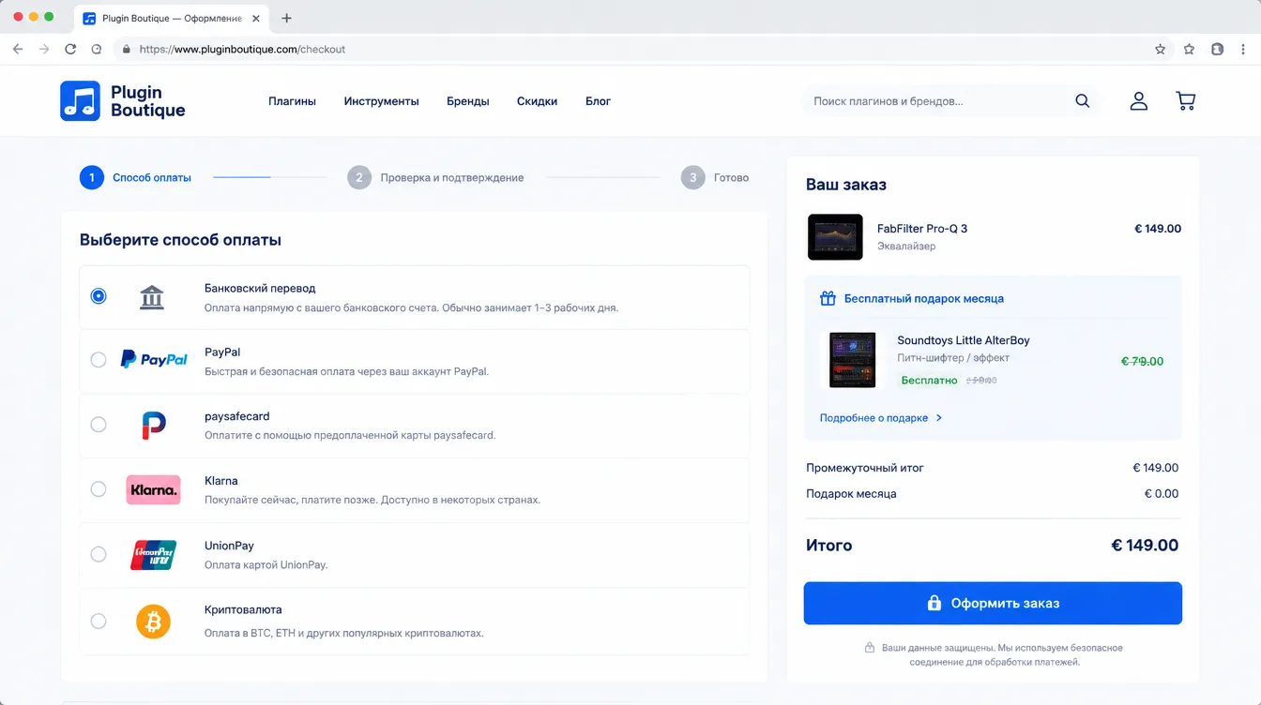Click the Готово step label

[x=732, y=177]
